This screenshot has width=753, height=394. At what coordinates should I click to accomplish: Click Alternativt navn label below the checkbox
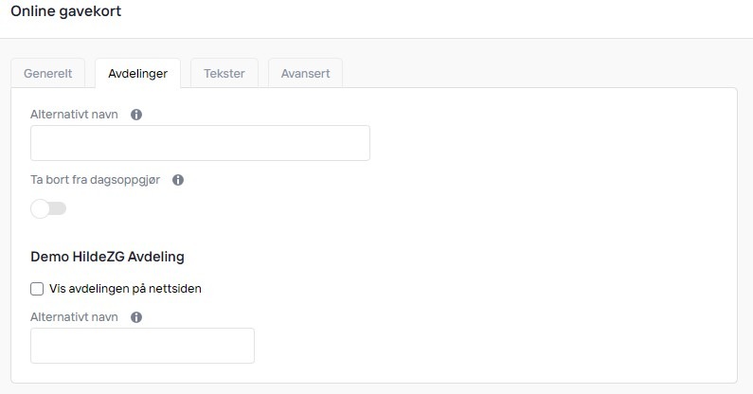point(75,317)
